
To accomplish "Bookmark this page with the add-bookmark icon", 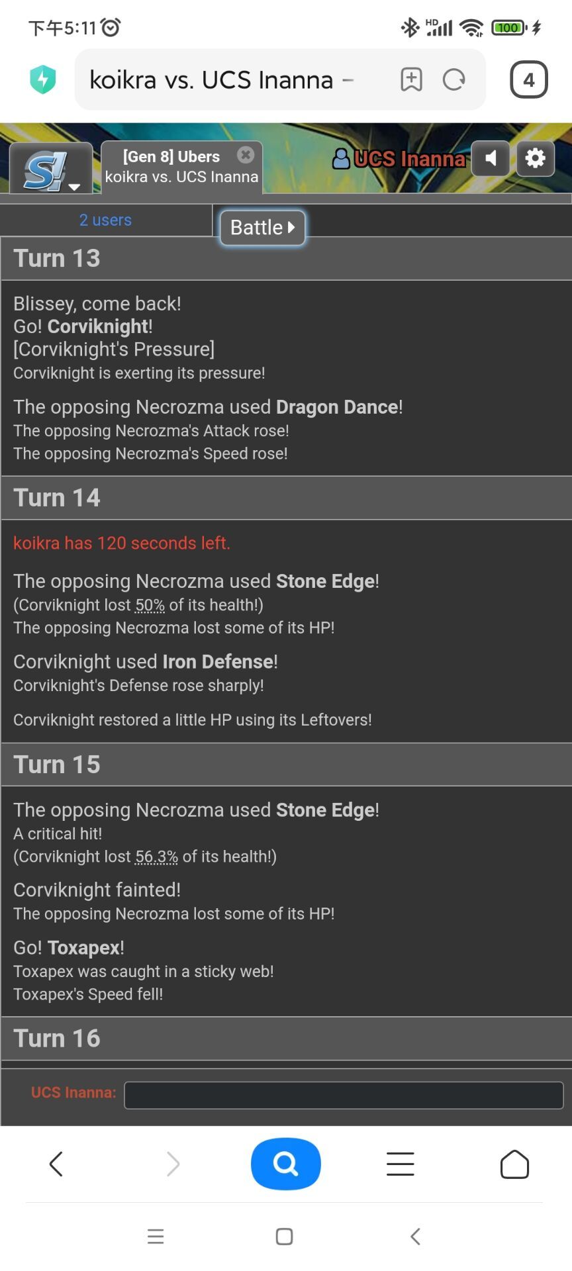I will 411,80.
